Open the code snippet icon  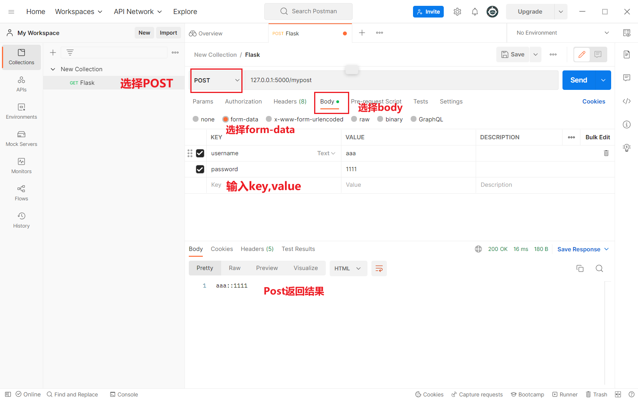(627, 101)
